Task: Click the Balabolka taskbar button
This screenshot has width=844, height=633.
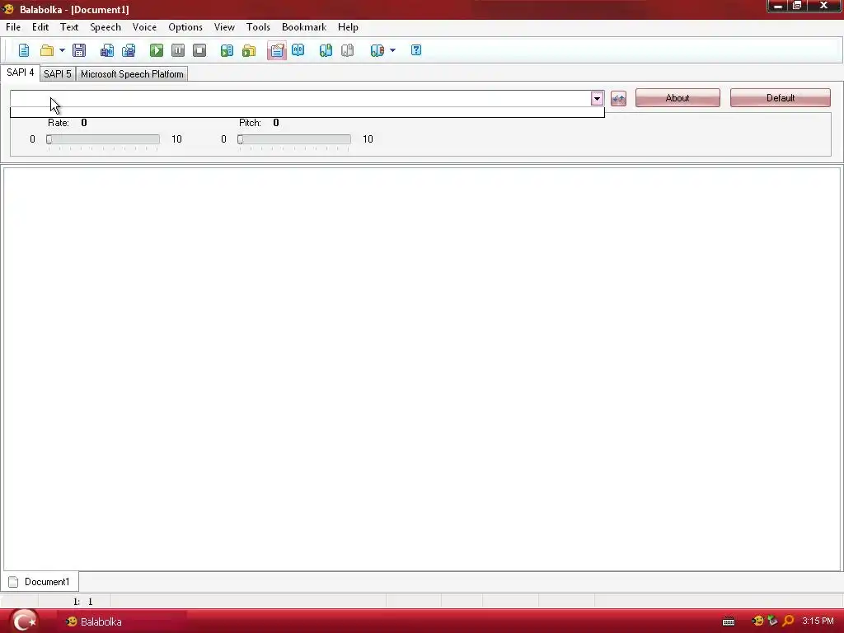Action: click(122, 621)
